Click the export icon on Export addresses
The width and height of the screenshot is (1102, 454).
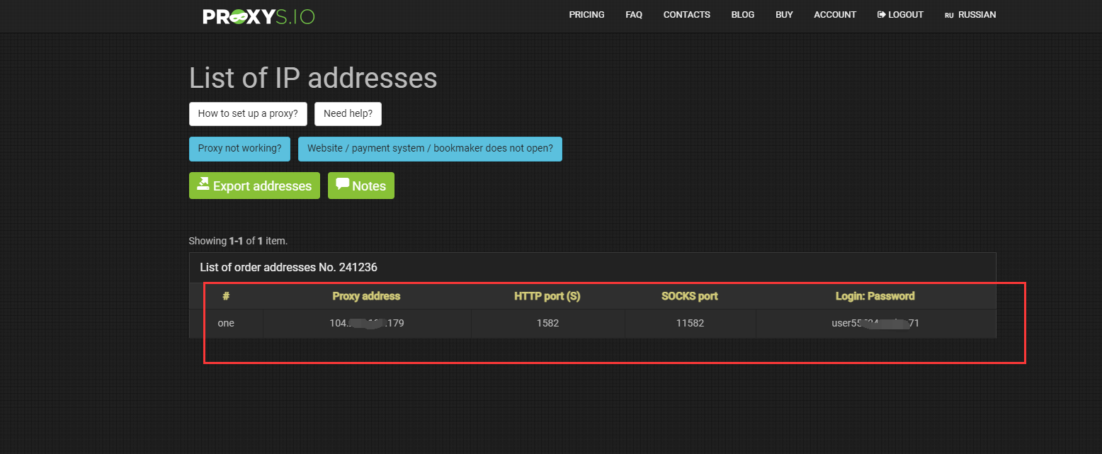click(203, 185)
